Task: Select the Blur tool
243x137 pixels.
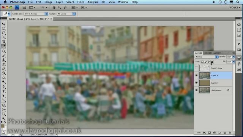Action: tap(3, 78)
